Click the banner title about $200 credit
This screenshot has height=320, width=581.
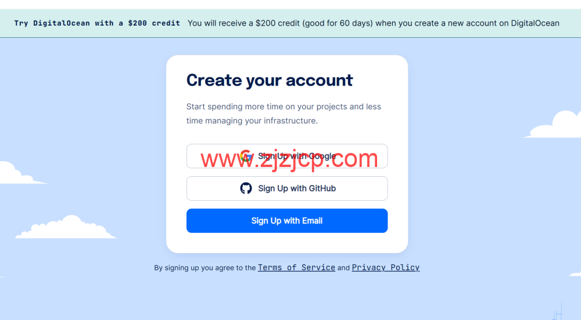click(x=97, y=23)
